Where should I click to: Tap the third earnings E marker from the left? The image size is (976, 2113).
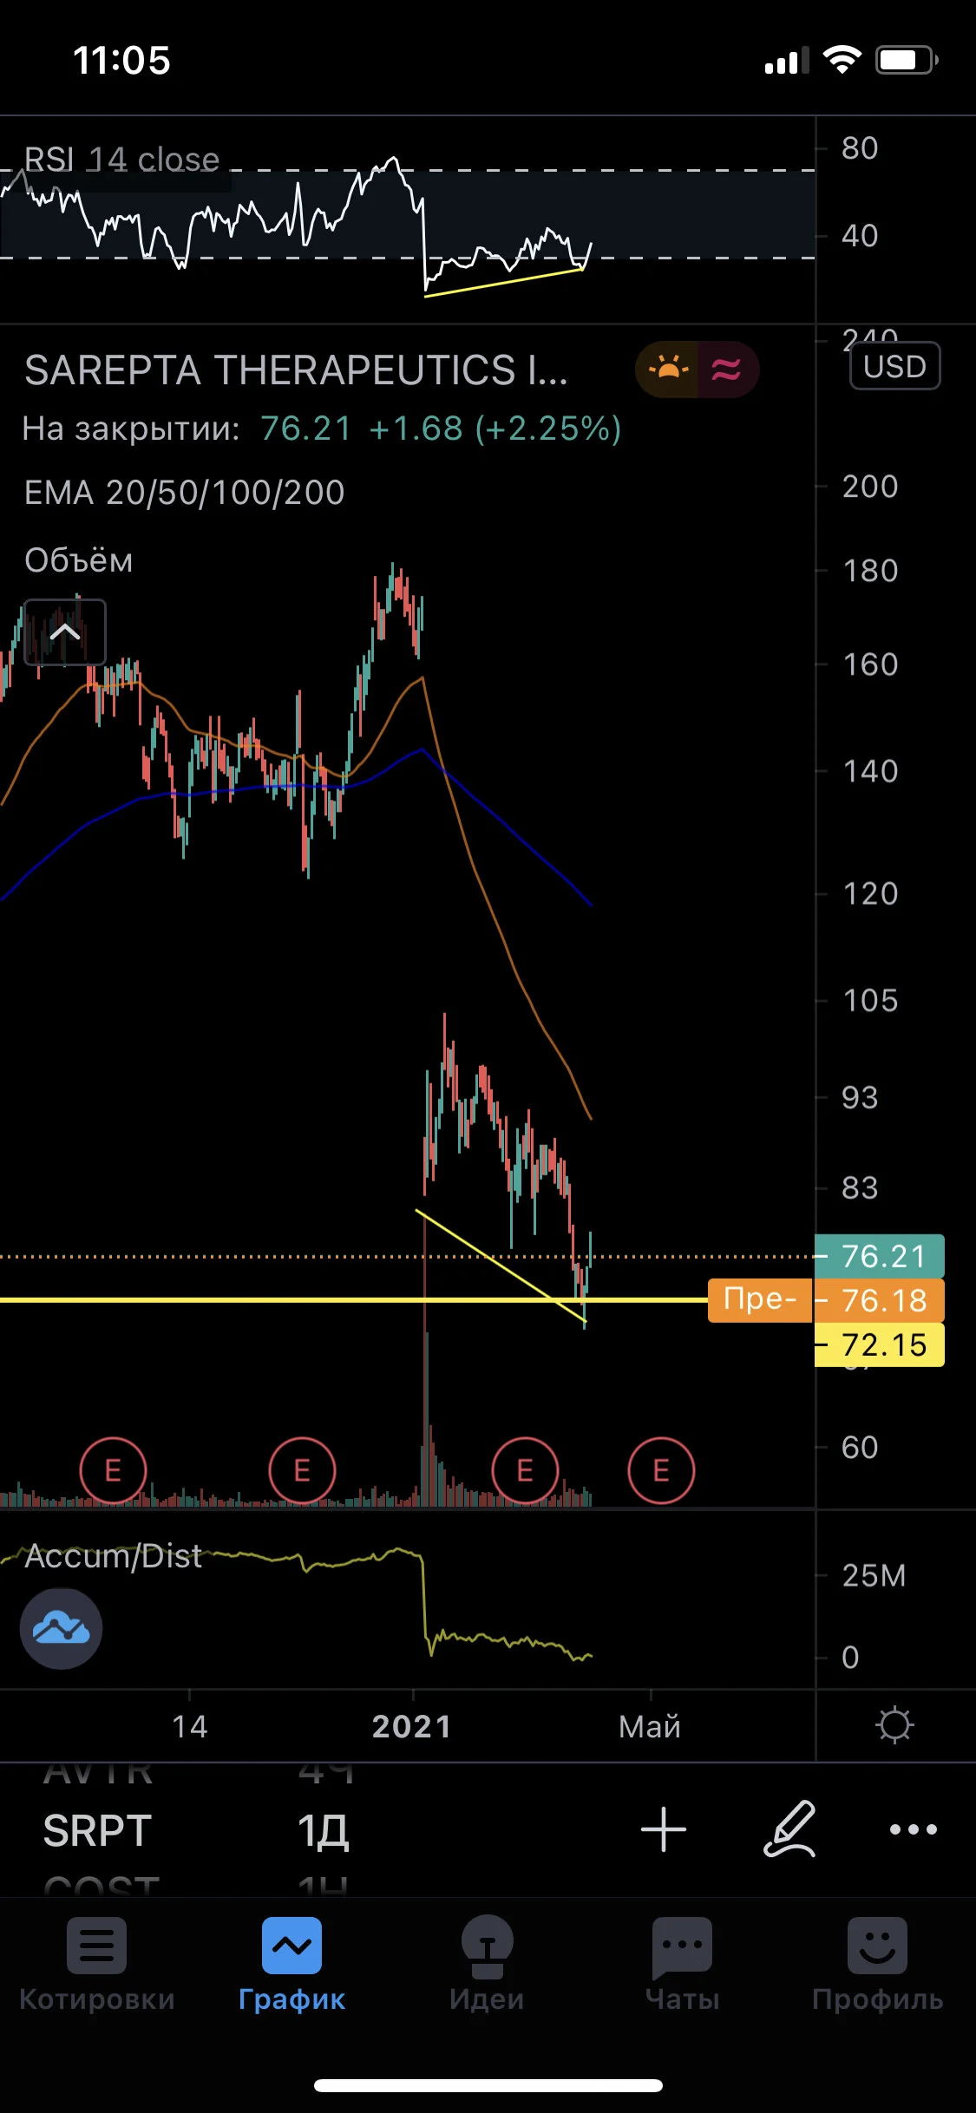pos(525,1470)
